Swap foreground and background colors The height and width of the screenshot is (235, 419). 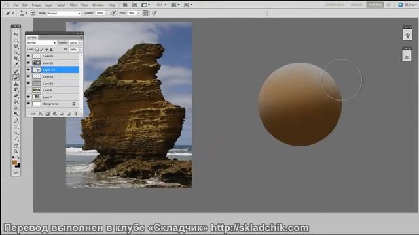[18, 157]
